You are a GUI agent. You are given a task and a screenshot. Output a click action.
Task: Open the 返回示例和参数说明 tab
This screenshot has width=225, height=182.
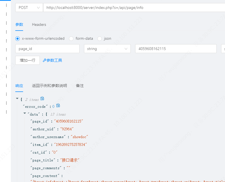(49, 86)
